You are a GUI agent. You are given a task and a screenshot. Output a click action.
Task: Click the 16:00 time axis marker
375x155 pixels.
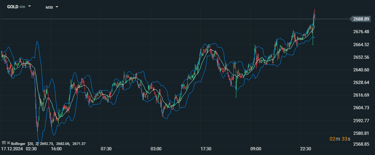(x=56, y=149)
